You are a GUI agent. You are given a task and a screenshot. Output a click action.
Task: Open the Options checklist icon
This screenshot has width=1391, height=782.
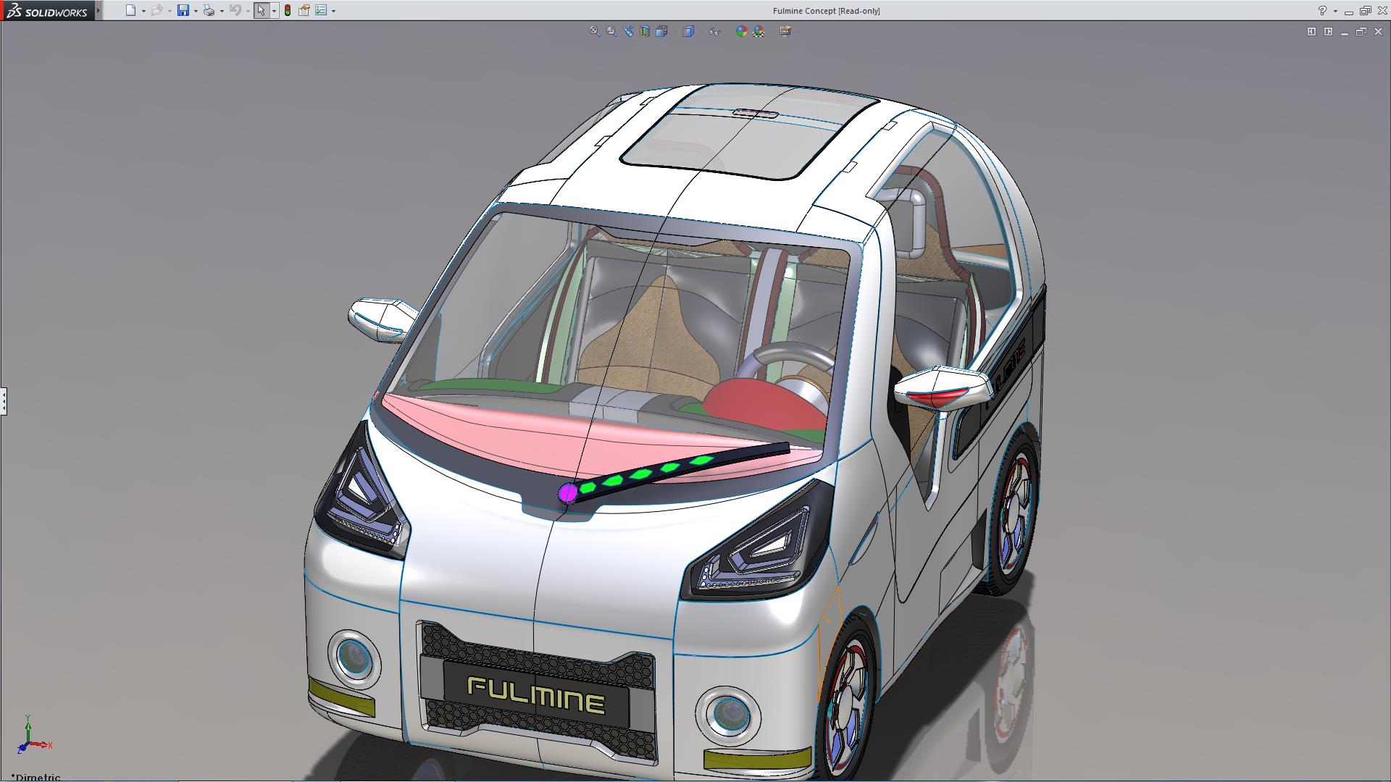click(x=321, y=10)
